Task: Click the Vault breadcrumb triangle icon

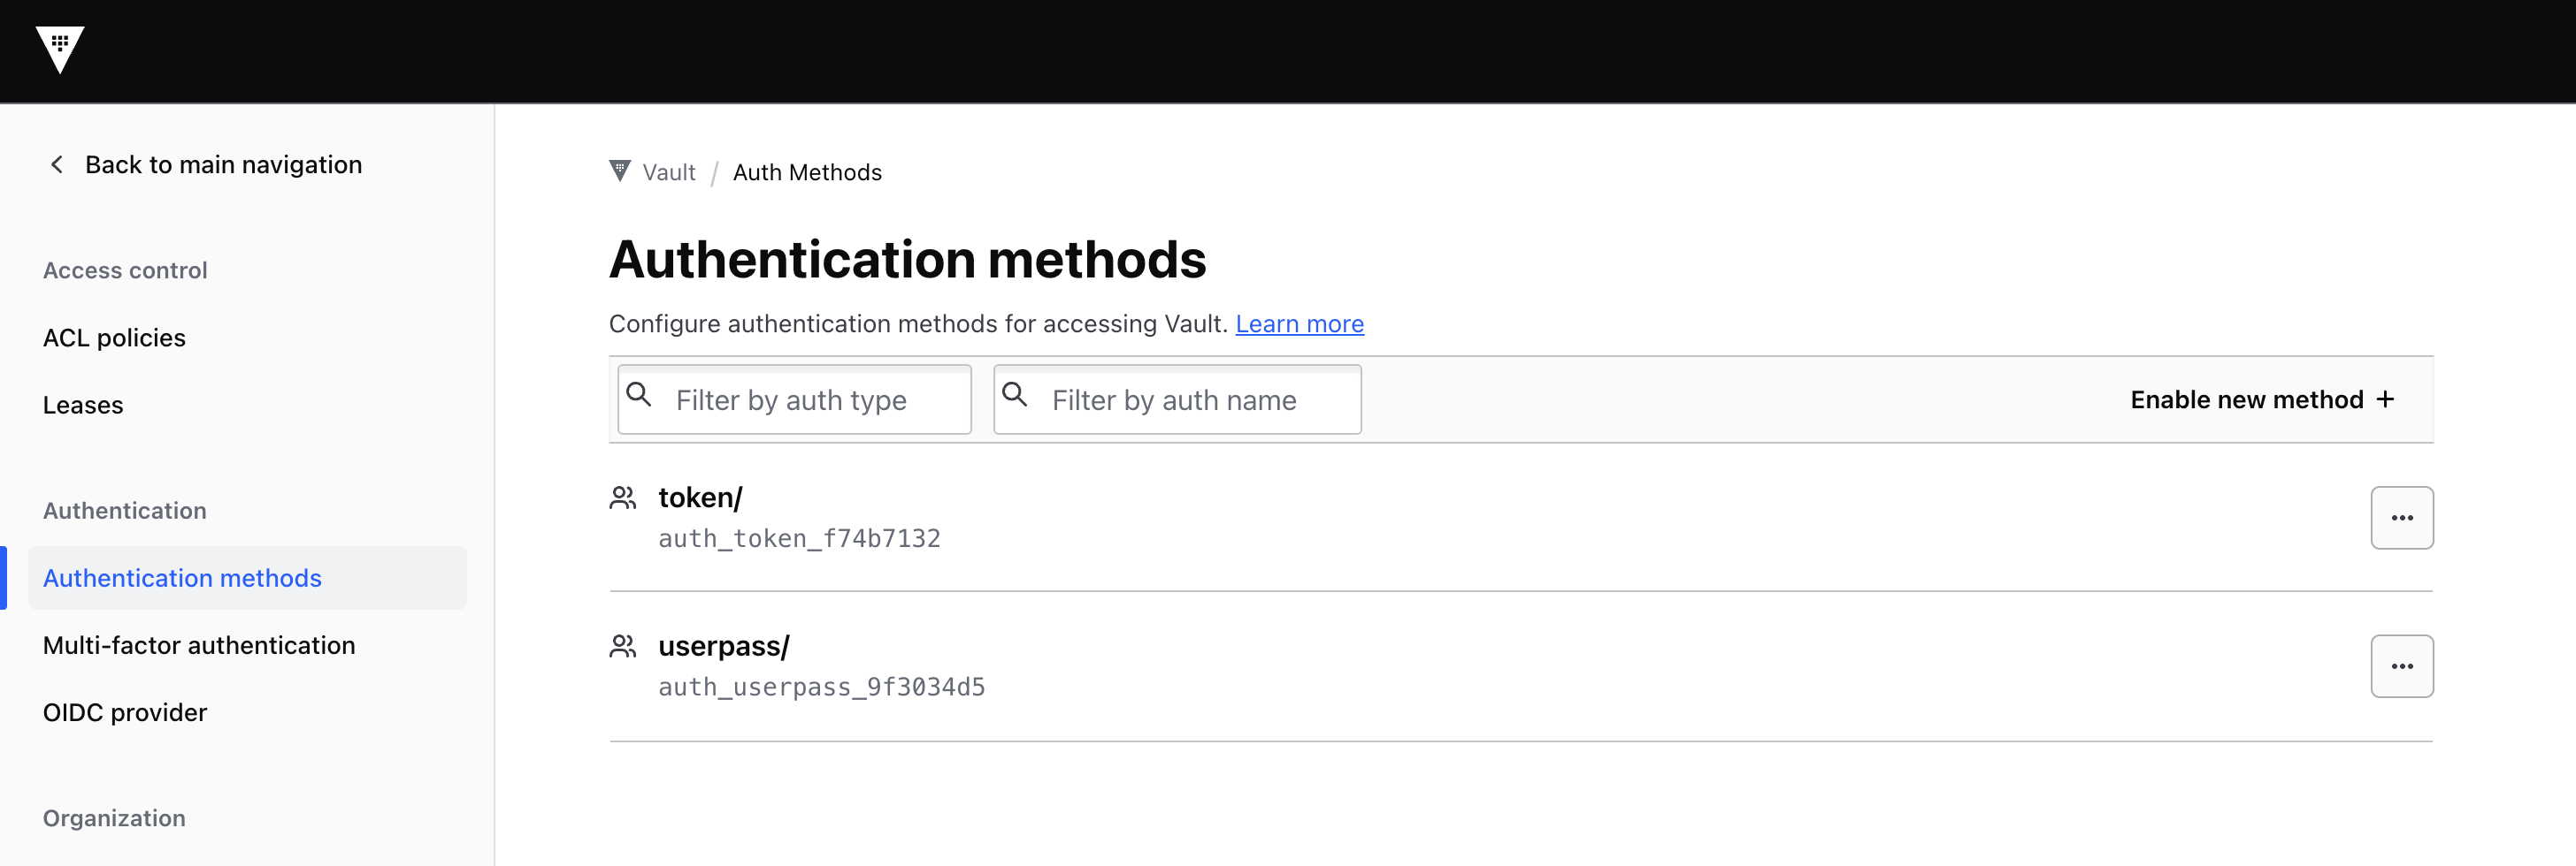Action: pyautogui.click(x=620, y=171)
